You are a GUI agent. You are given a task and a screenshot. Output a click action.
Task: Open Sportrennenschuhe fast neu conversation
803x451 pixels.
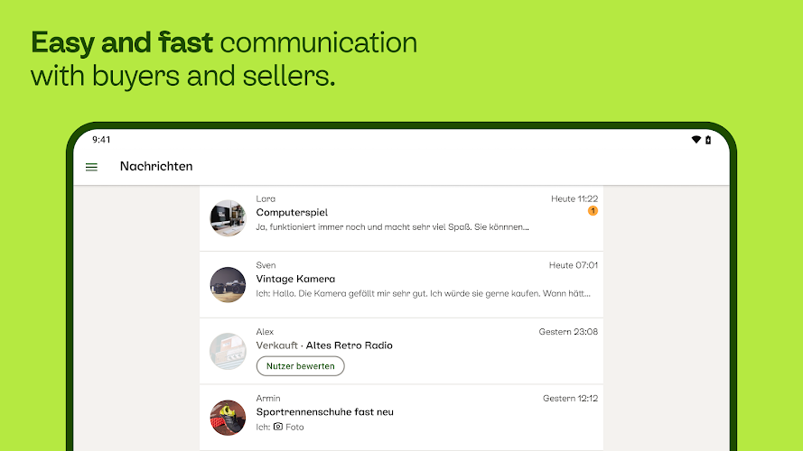(x=324, y=412)
